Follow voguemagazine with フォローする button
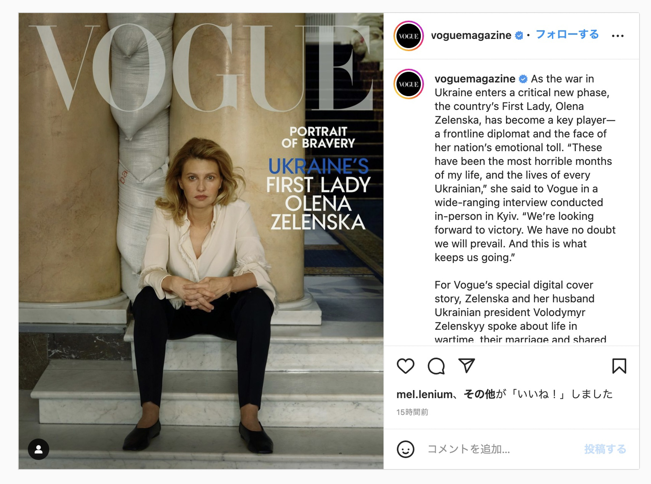 click(567, 34)
